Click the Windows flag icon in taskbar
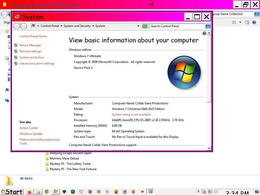Viewport: 260px width, 195px height. tap(56, 192)
